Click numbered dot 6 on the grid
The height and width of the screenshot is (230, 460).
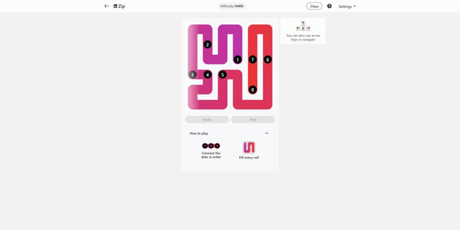click(x=268, y=60)
